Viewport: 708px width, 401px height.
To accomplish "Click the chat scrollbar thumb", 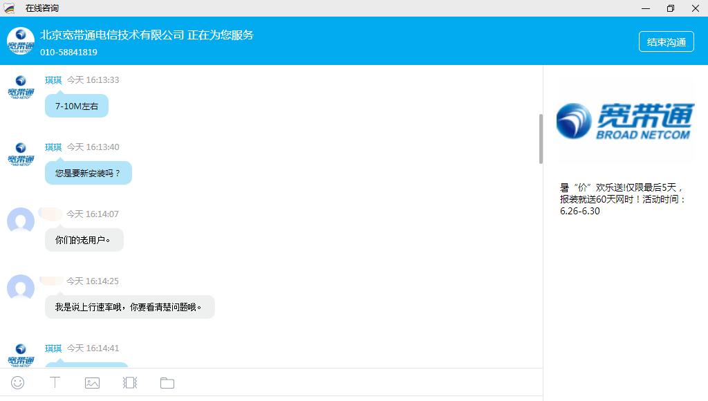I will [x=540, y=138].
